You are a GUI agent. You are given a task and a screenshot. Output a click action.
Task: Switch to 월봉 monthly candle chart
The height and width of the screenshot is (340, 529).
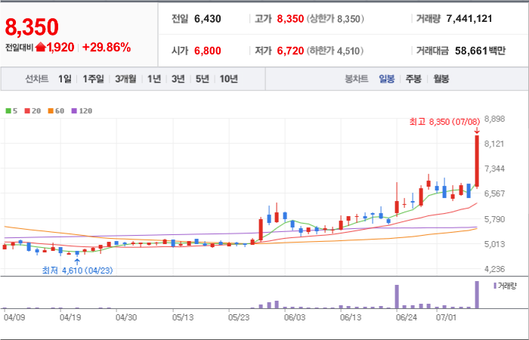[441, 79]
